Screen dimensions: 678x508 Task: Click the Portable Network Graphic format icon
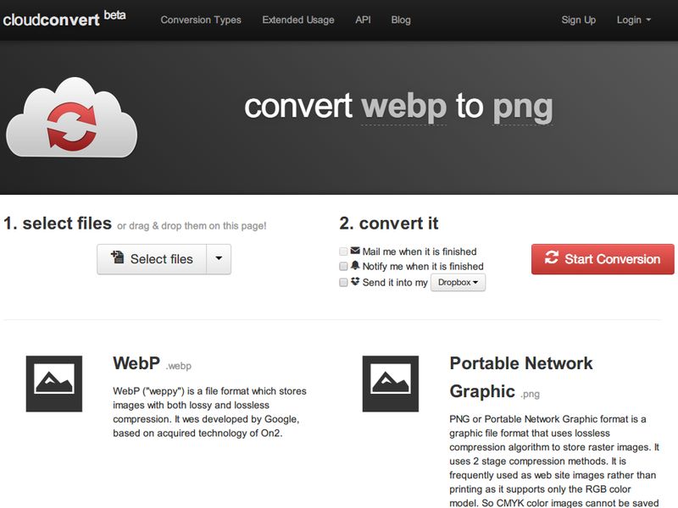click(x=391, y=384)
